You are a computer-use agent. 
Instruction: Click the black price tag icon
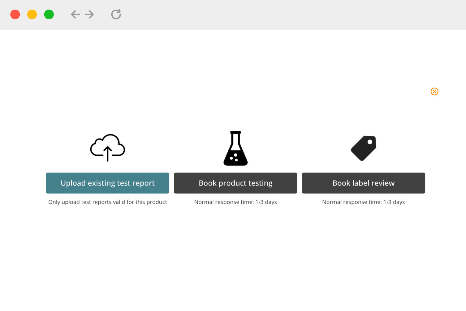364,148
